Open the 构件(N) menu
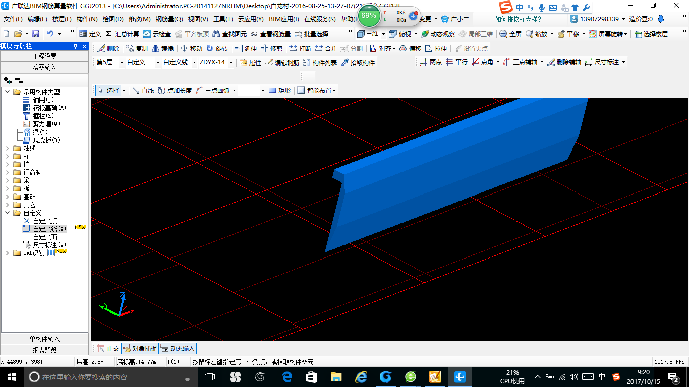Image resolution: width=689 pixels, height=387 pixels. coord(87,19)
